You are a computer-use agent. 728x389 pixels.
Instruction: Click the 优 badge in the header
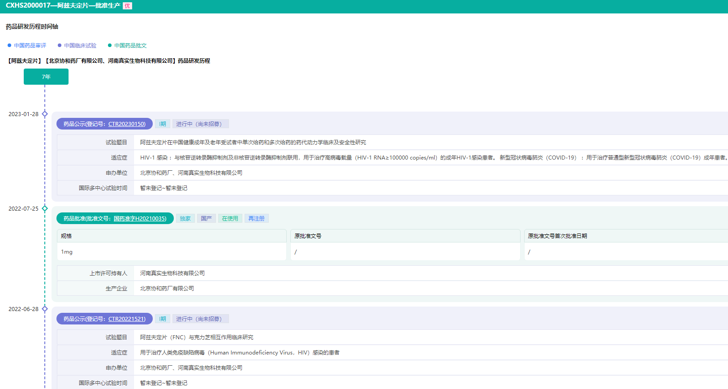pos(127,6)
